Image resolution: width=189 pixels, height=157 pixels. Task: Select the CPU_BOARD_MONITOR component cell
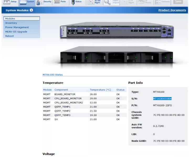point(68,98)
